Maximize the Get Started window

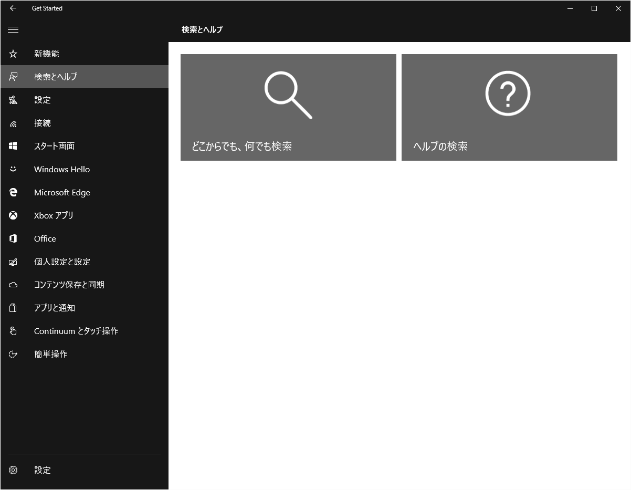point(594,8)
